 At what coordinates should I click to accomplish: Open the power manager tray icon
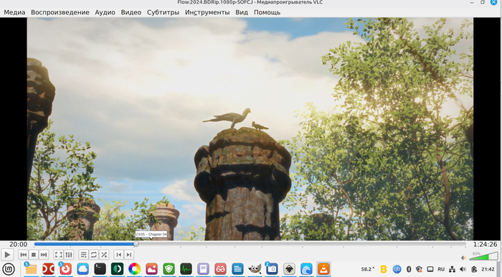point(474,269)
